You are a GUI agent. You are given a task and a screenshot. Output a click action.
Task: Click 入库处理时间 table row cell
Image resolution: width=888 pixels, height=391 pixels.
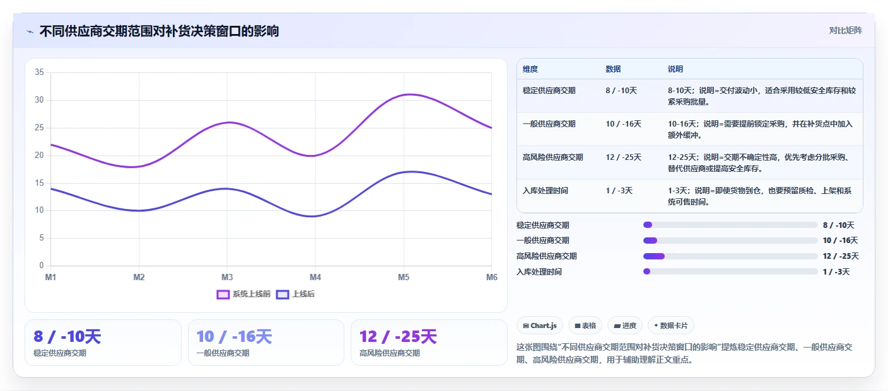[x=546, y=191]
